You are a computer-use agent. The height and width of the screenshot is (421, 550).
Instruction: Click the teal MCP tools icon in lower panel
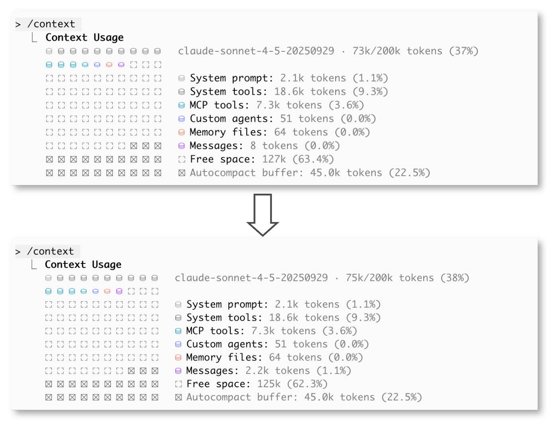coord(179,331)
